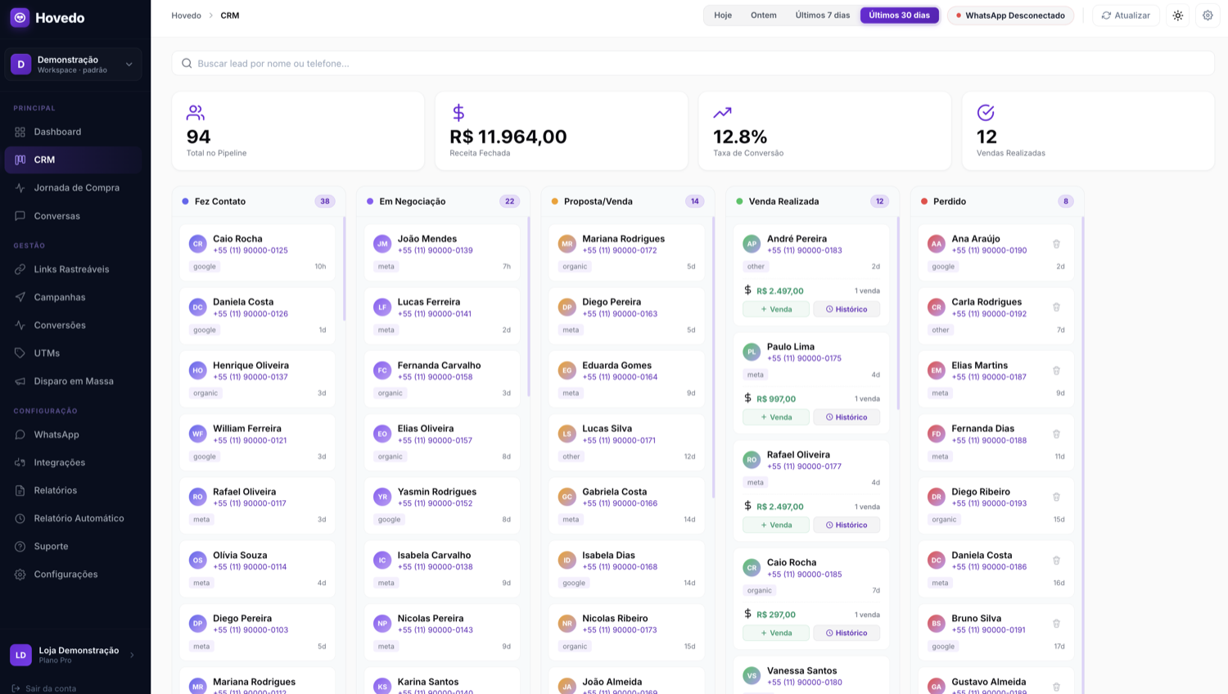Expand the Demonstração workspace dropdown
The image size is (1228, 694).
(73, 65)
